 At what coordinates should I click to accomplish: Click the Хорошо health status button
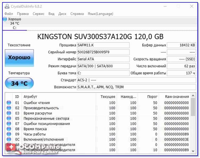[19, 58]
